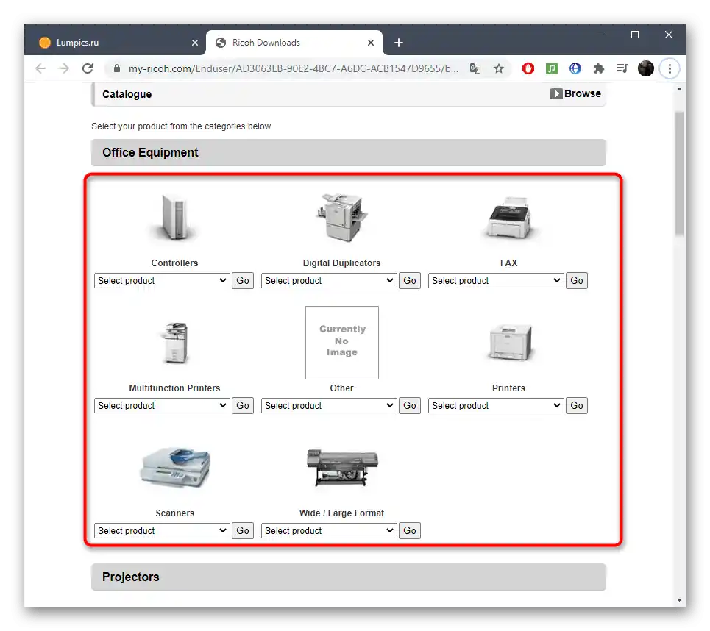Open the green music note extension
The height and width of the screenshot is (631, 710).
[552, 68]
